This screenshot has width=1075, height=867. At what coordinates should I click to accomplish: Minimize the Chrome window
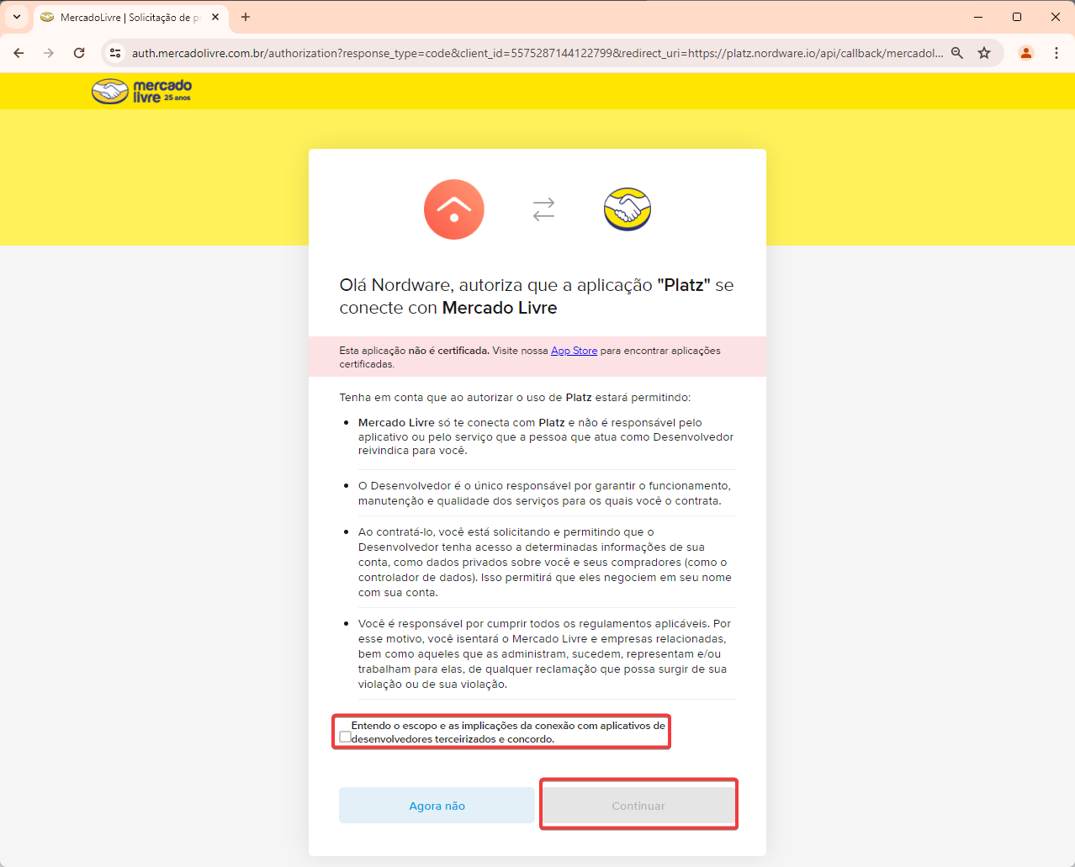[978, 17]
